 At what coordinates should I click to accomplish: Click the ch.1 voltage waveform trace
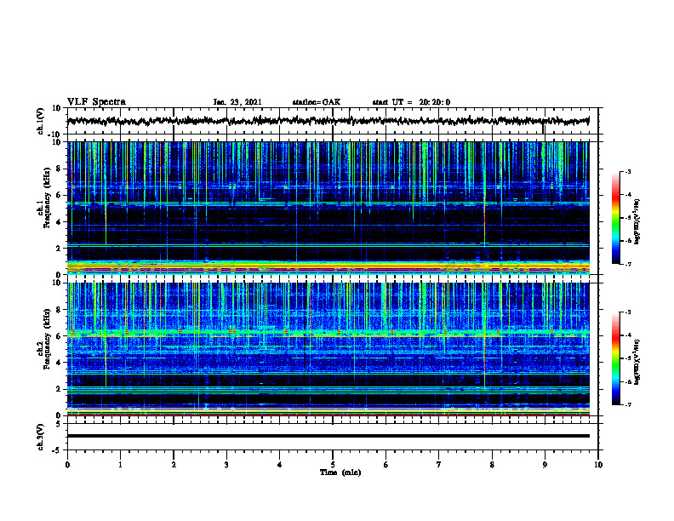[328, 121]
